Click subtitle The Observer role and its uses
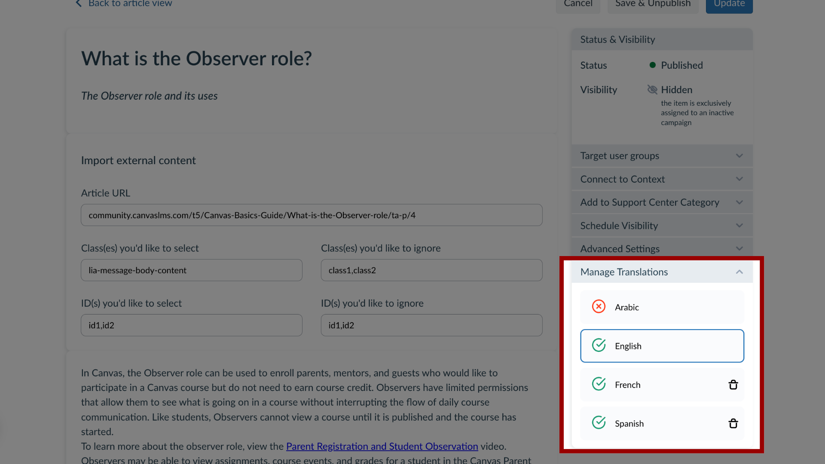The width and height of the screenshot is (825, 464). point(149,96)
